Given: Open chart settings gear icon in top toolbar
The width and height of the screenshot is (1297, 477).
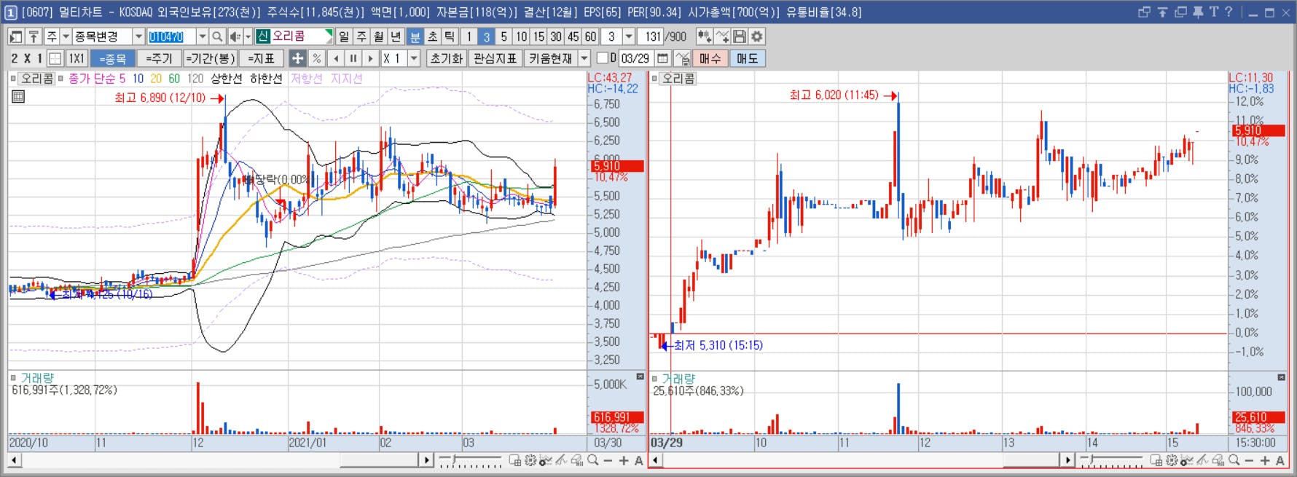Looking at the screenshot, I should tap(757, 36).
